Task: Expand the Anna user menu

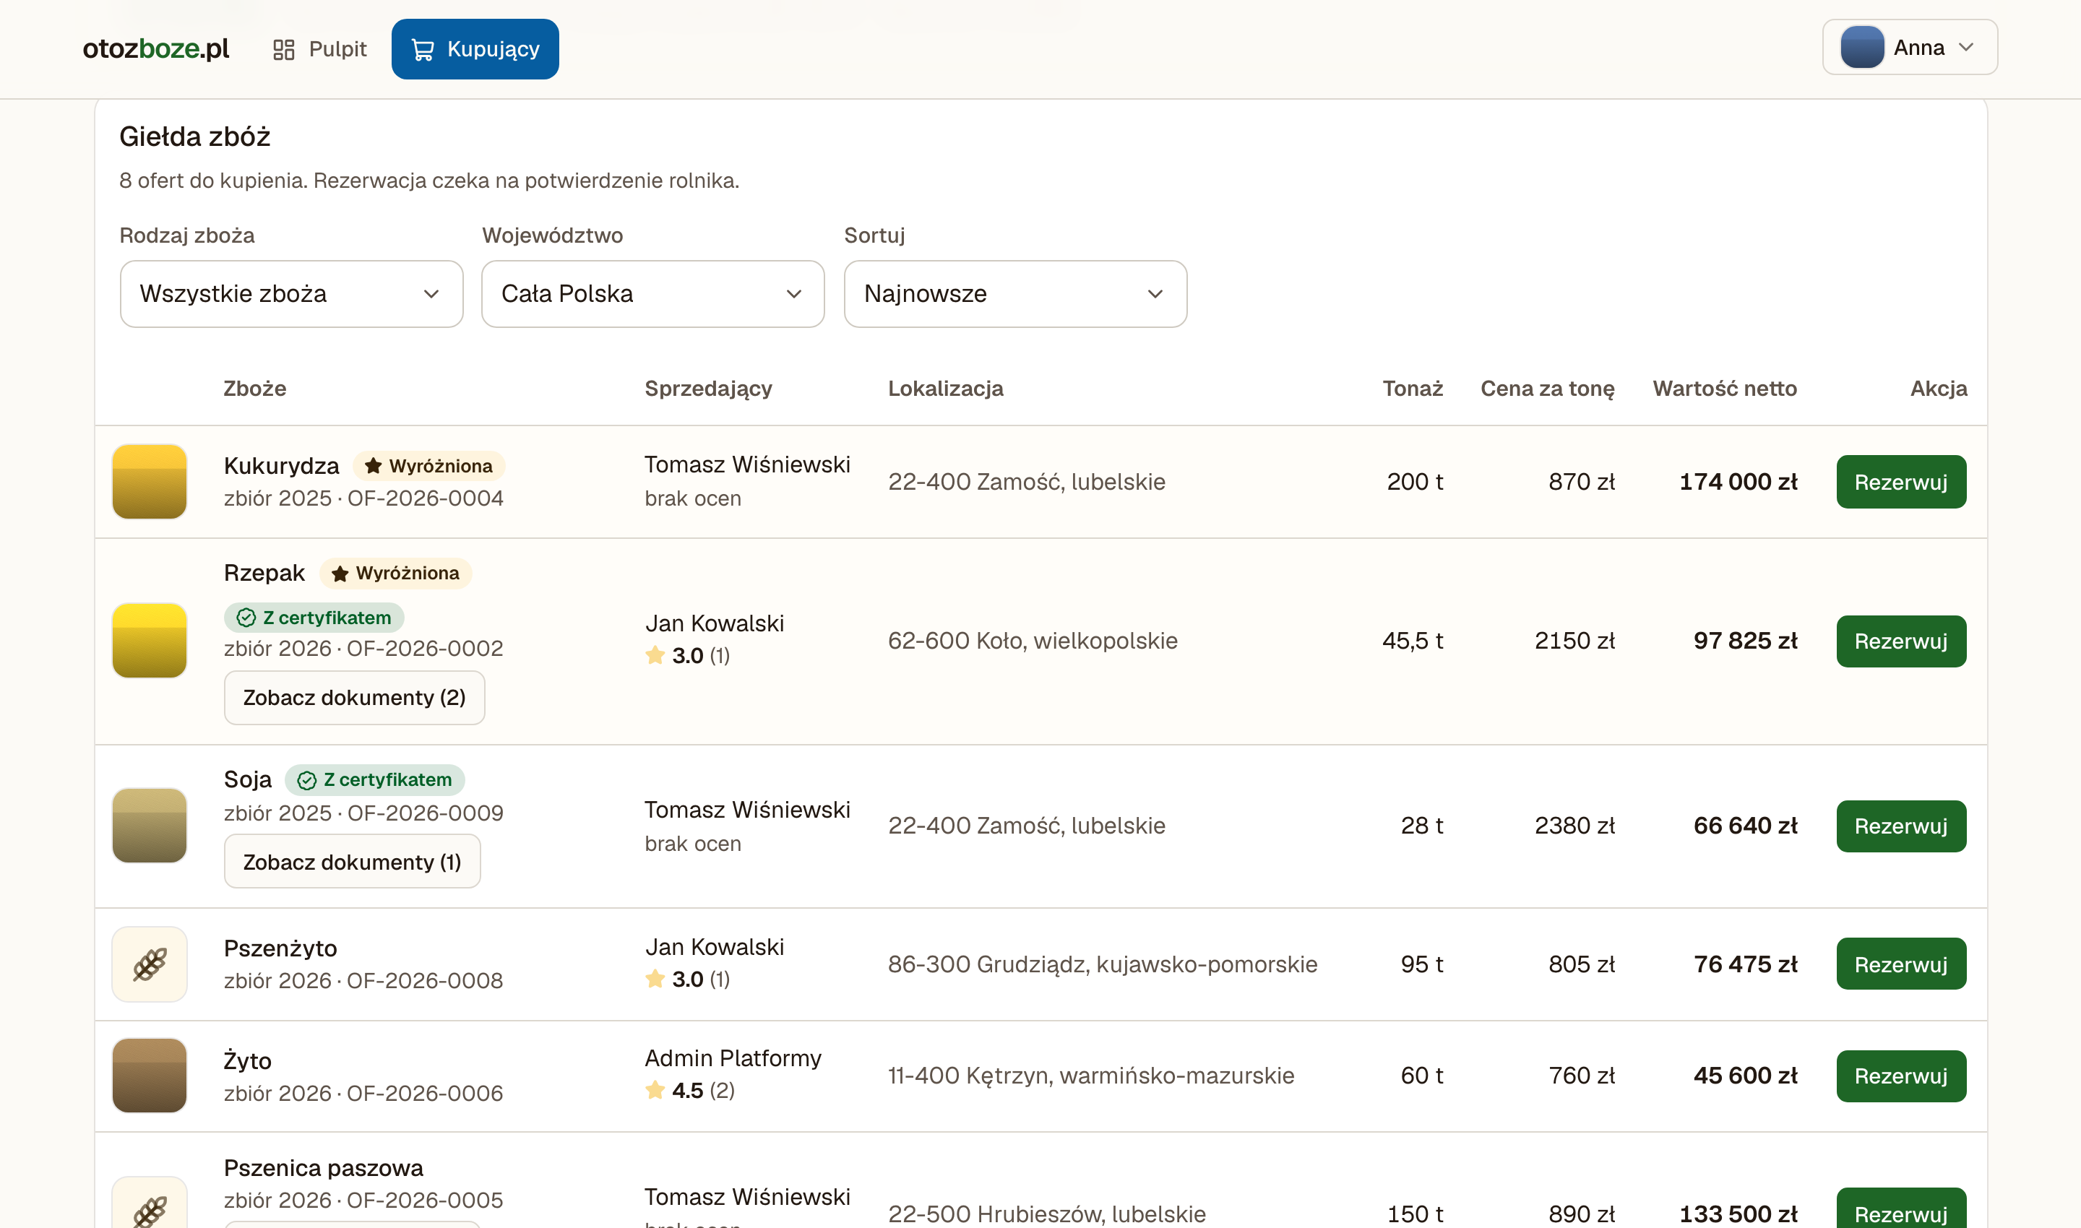Action: tap(1910, 47)
